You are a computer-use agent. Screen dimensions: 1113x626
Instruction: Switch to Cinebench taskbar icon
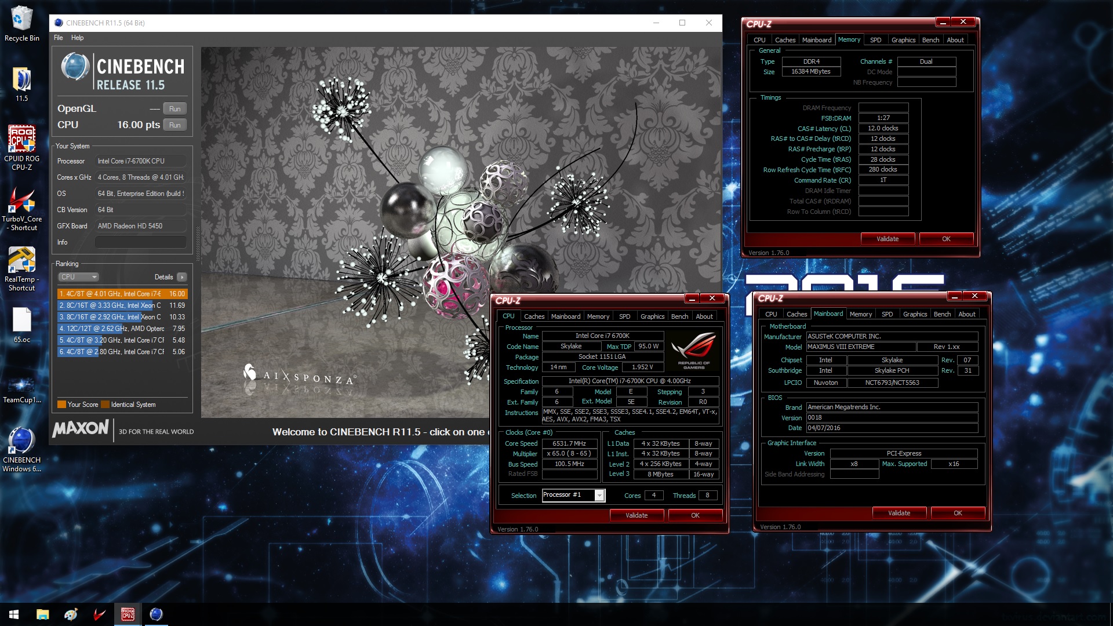click(156, 614)
